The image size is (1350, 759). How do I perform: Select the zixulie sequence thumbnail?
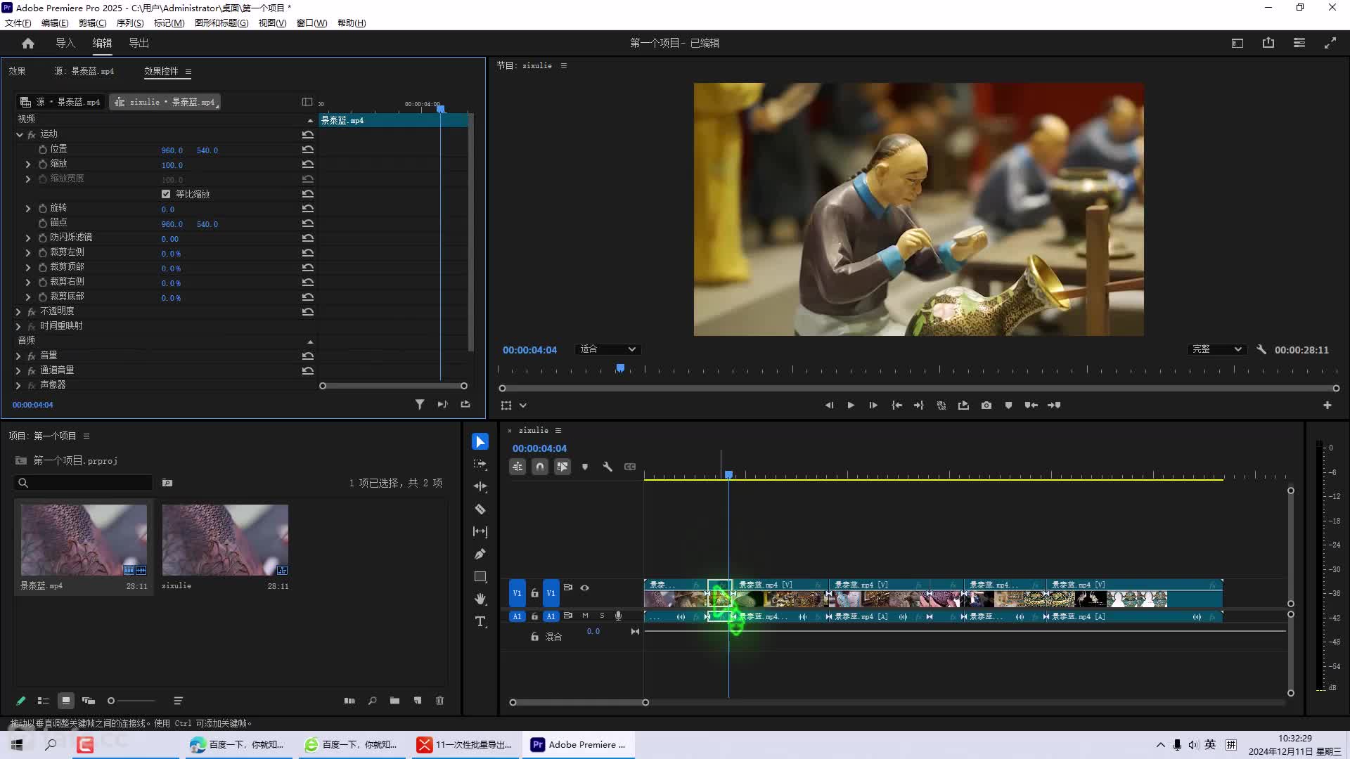click(225, 540)
